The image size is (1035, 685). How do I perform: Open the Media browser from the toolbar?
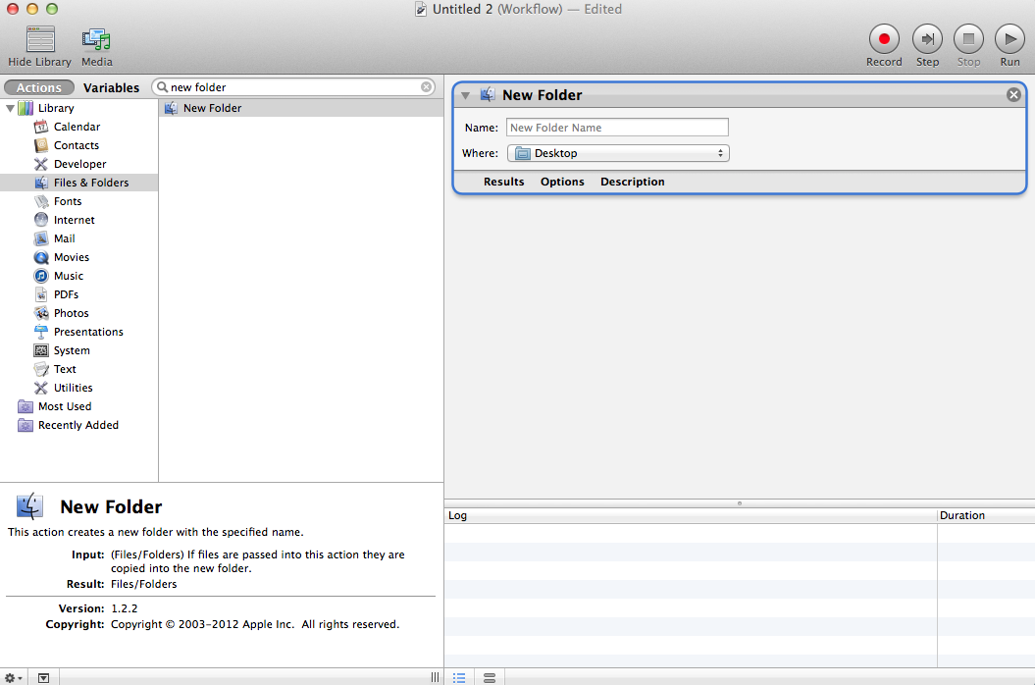coord(96,41)
